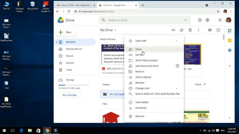Choose Get link from the context menu

[x=154, y=55]
